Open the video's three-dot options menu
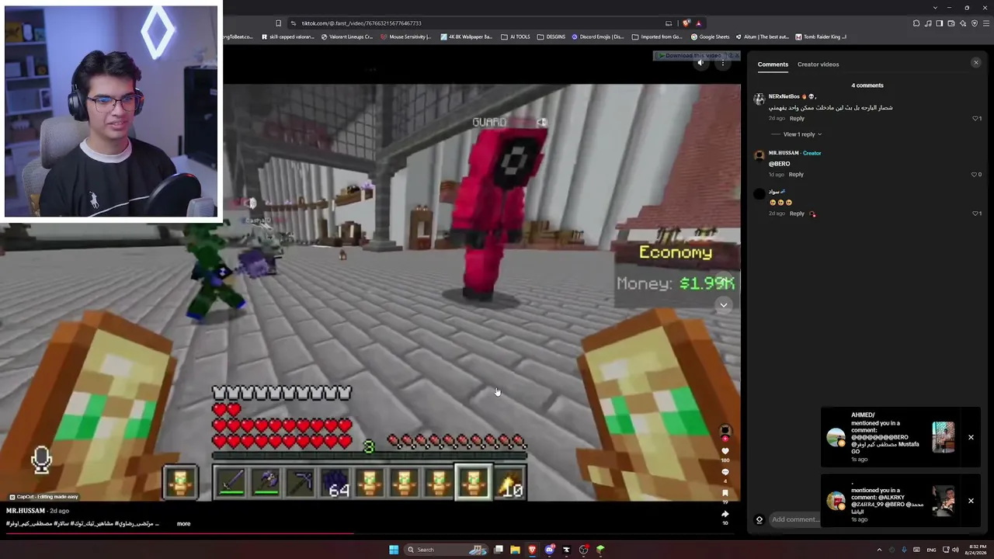994x559 pixels. [x=723, y=64]
